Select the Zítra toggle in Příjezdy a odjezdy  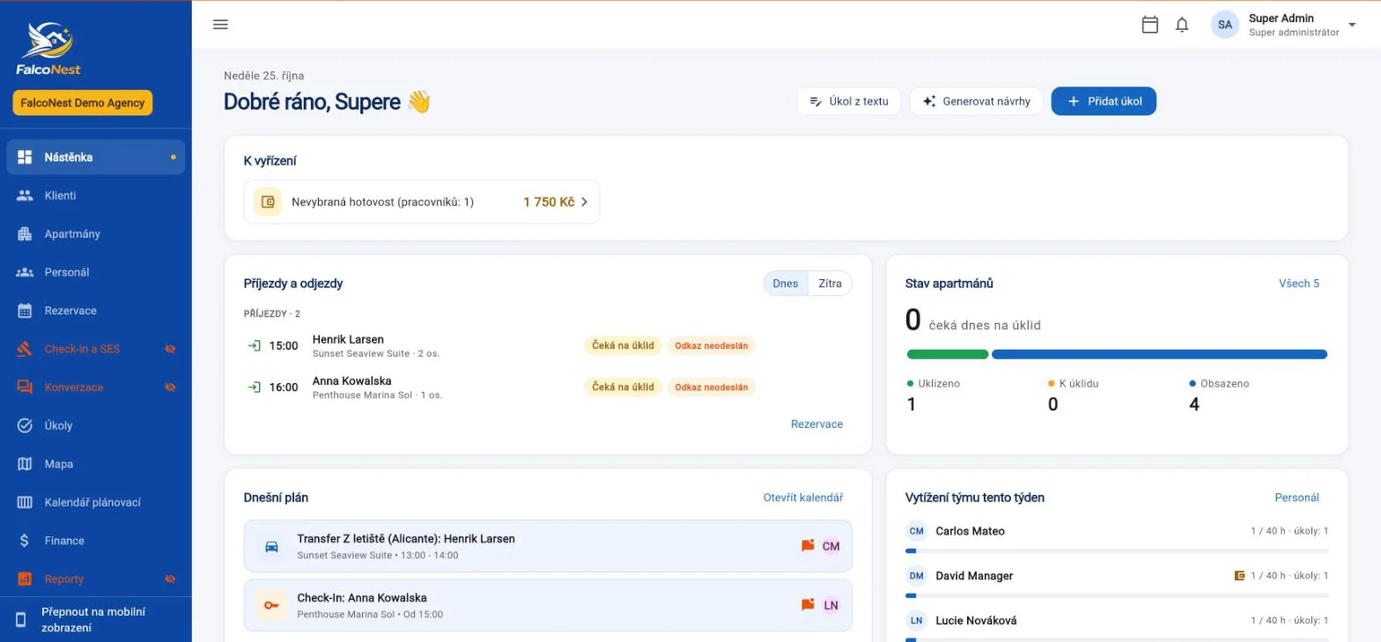pyautogui.click(x=830, y=284)
